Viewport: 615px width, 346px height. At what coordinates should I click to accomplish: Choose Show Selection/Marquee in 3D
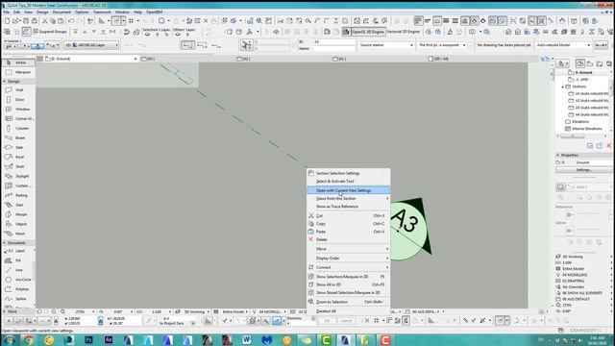click(348, 277)
